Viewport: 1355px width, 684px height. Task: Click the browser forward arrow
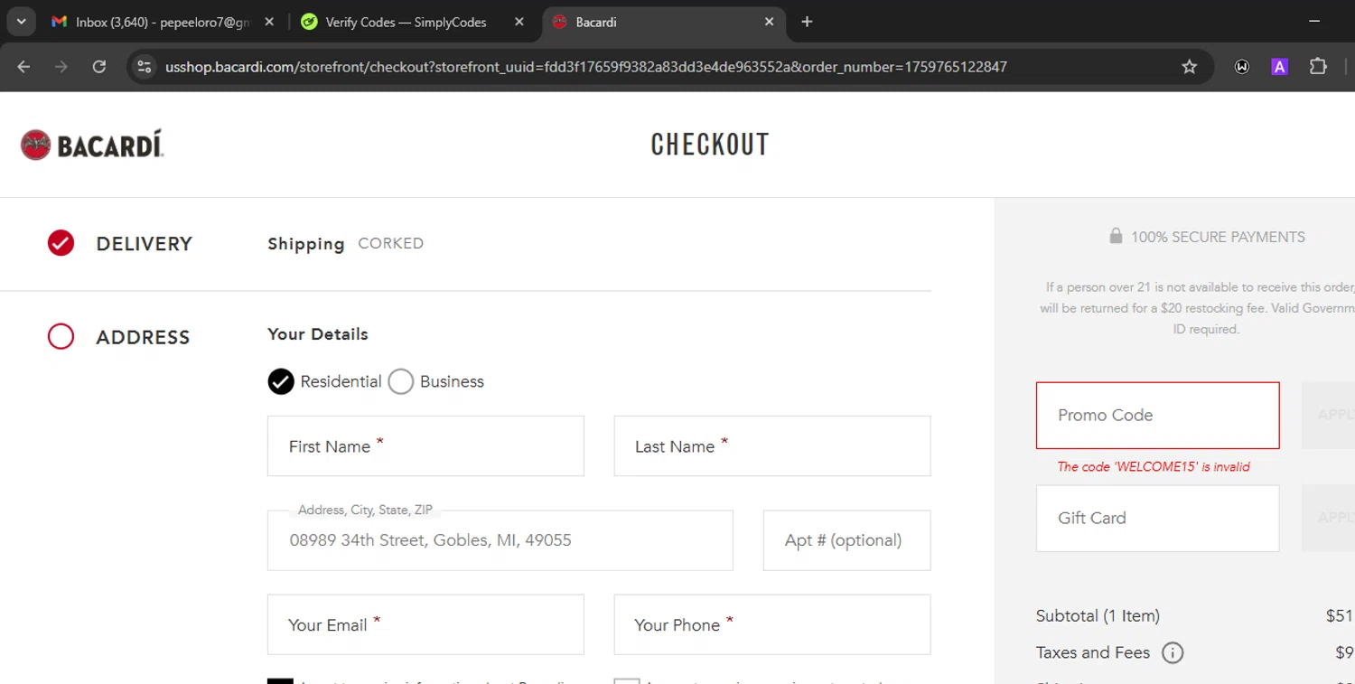(x=61, y=67)
